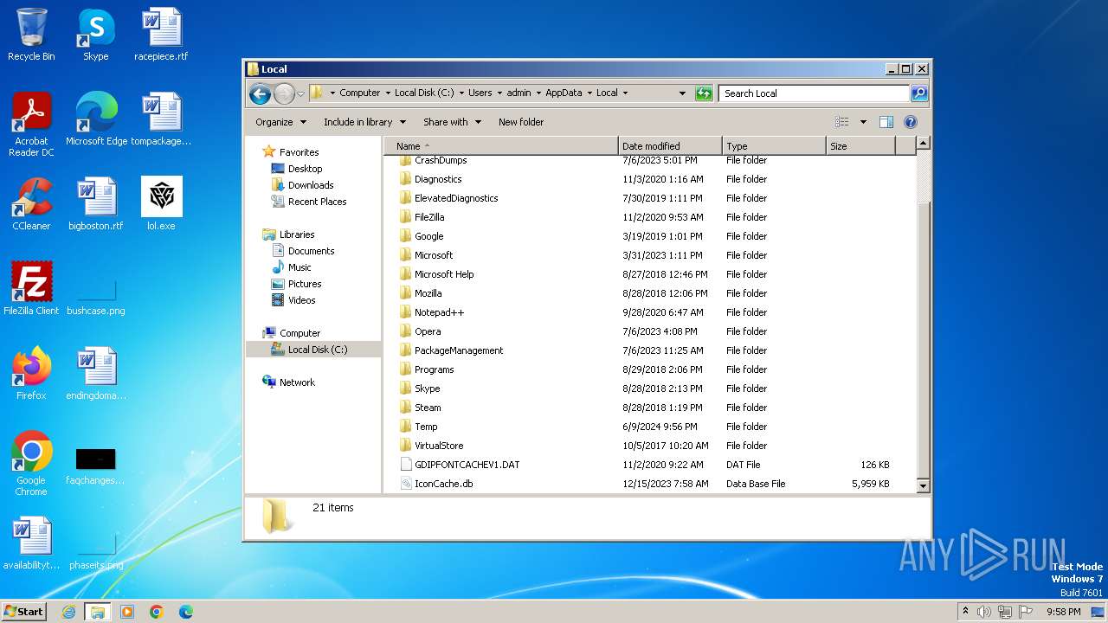This screenshot has width=1108, height=623.
Task: Launch Skype from the desktop
Action: coord(96,35)
